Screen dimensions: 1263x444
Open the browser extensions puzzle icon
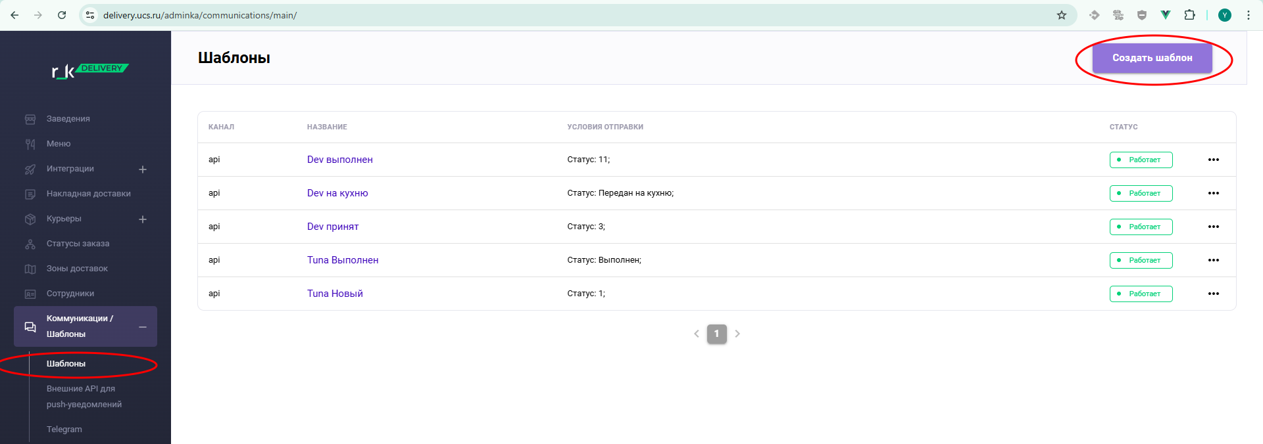click(1189, 15)
